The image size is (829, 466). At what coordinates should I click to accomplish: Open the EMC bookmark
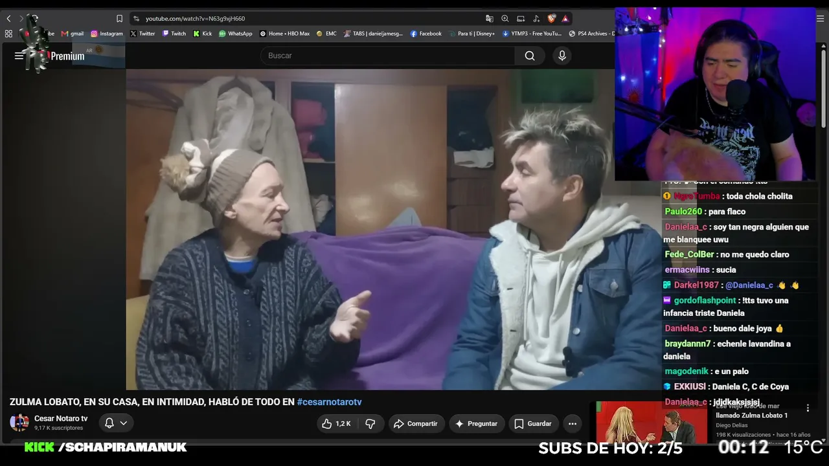click(x=326, y=34)
